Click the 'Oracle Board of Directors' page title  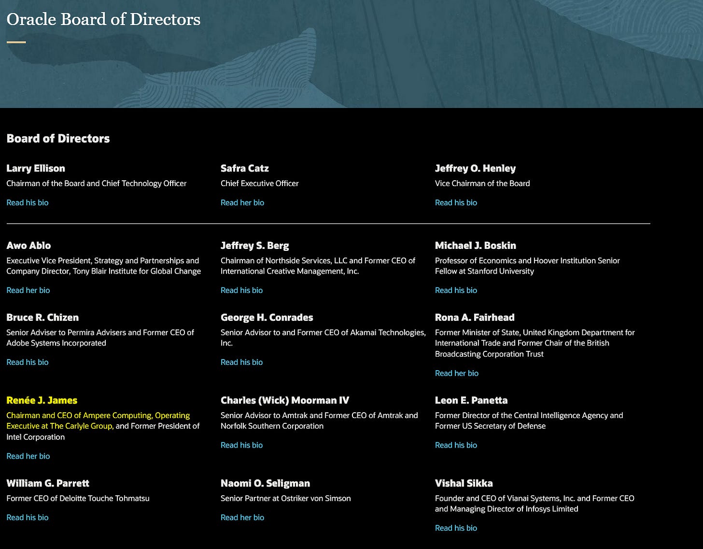[103, 19]
